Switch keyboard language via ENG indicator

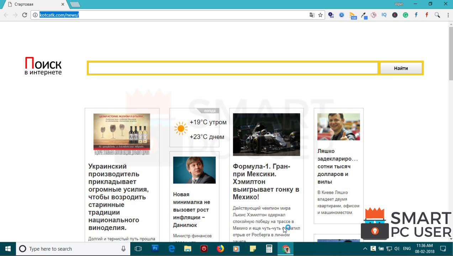click(x=406, y=249)
